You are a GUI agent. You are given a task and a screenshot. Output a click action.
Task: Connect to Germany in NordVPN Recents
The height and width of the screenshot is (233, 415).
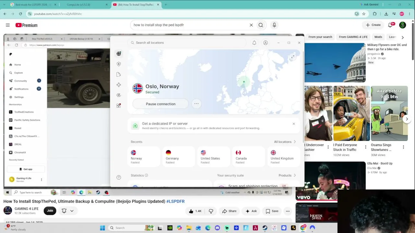178,157
